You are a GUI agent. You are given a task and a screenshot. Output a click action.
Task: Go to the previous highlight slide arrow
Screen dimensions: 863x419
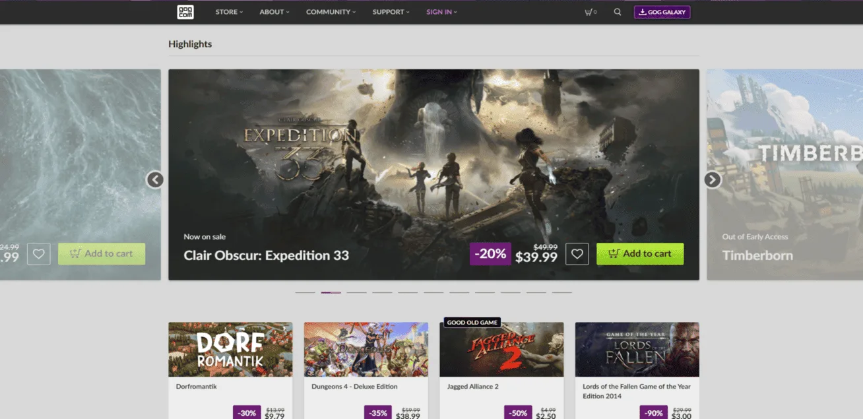[155, 179]
